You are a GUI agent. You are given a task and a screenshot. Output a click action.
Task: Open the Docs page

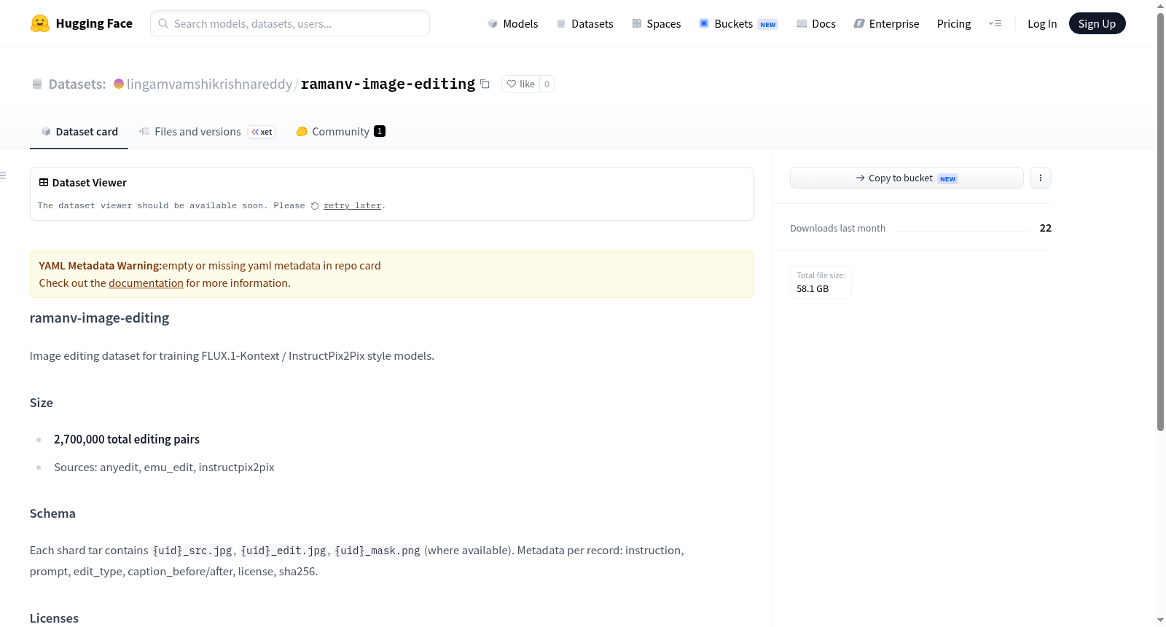(816, 23)
